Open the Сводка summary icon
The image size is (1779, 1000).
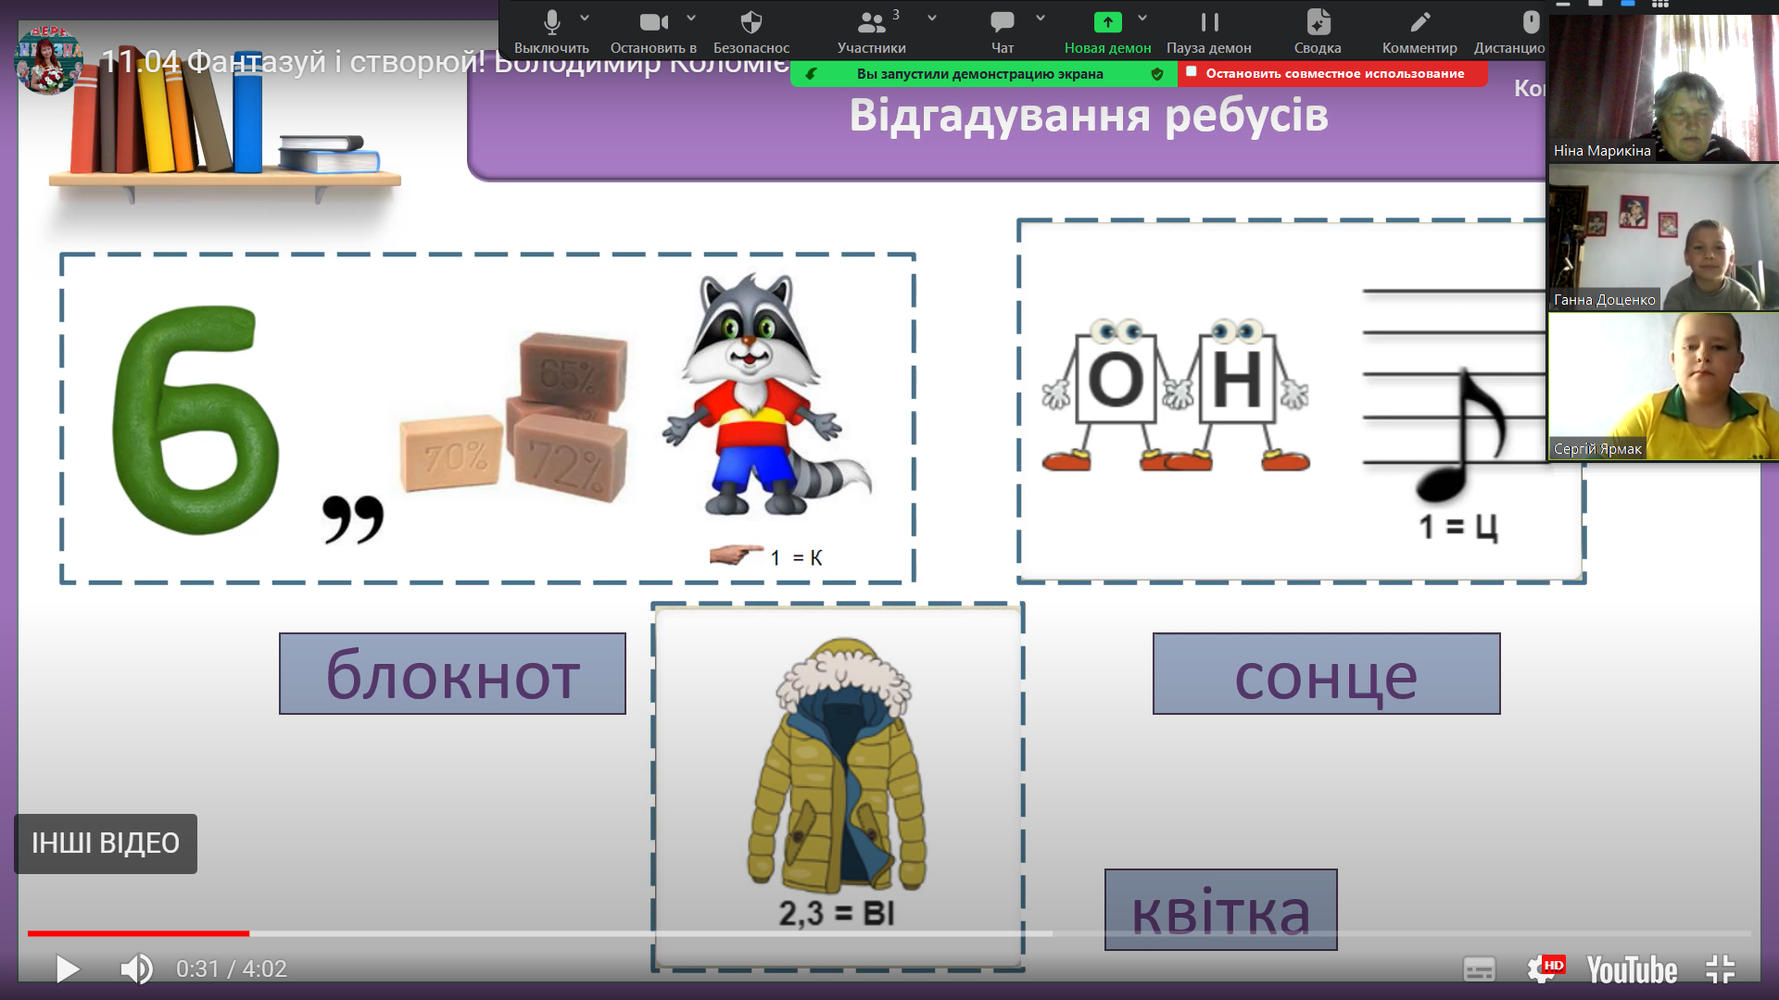coord(1318,22)
